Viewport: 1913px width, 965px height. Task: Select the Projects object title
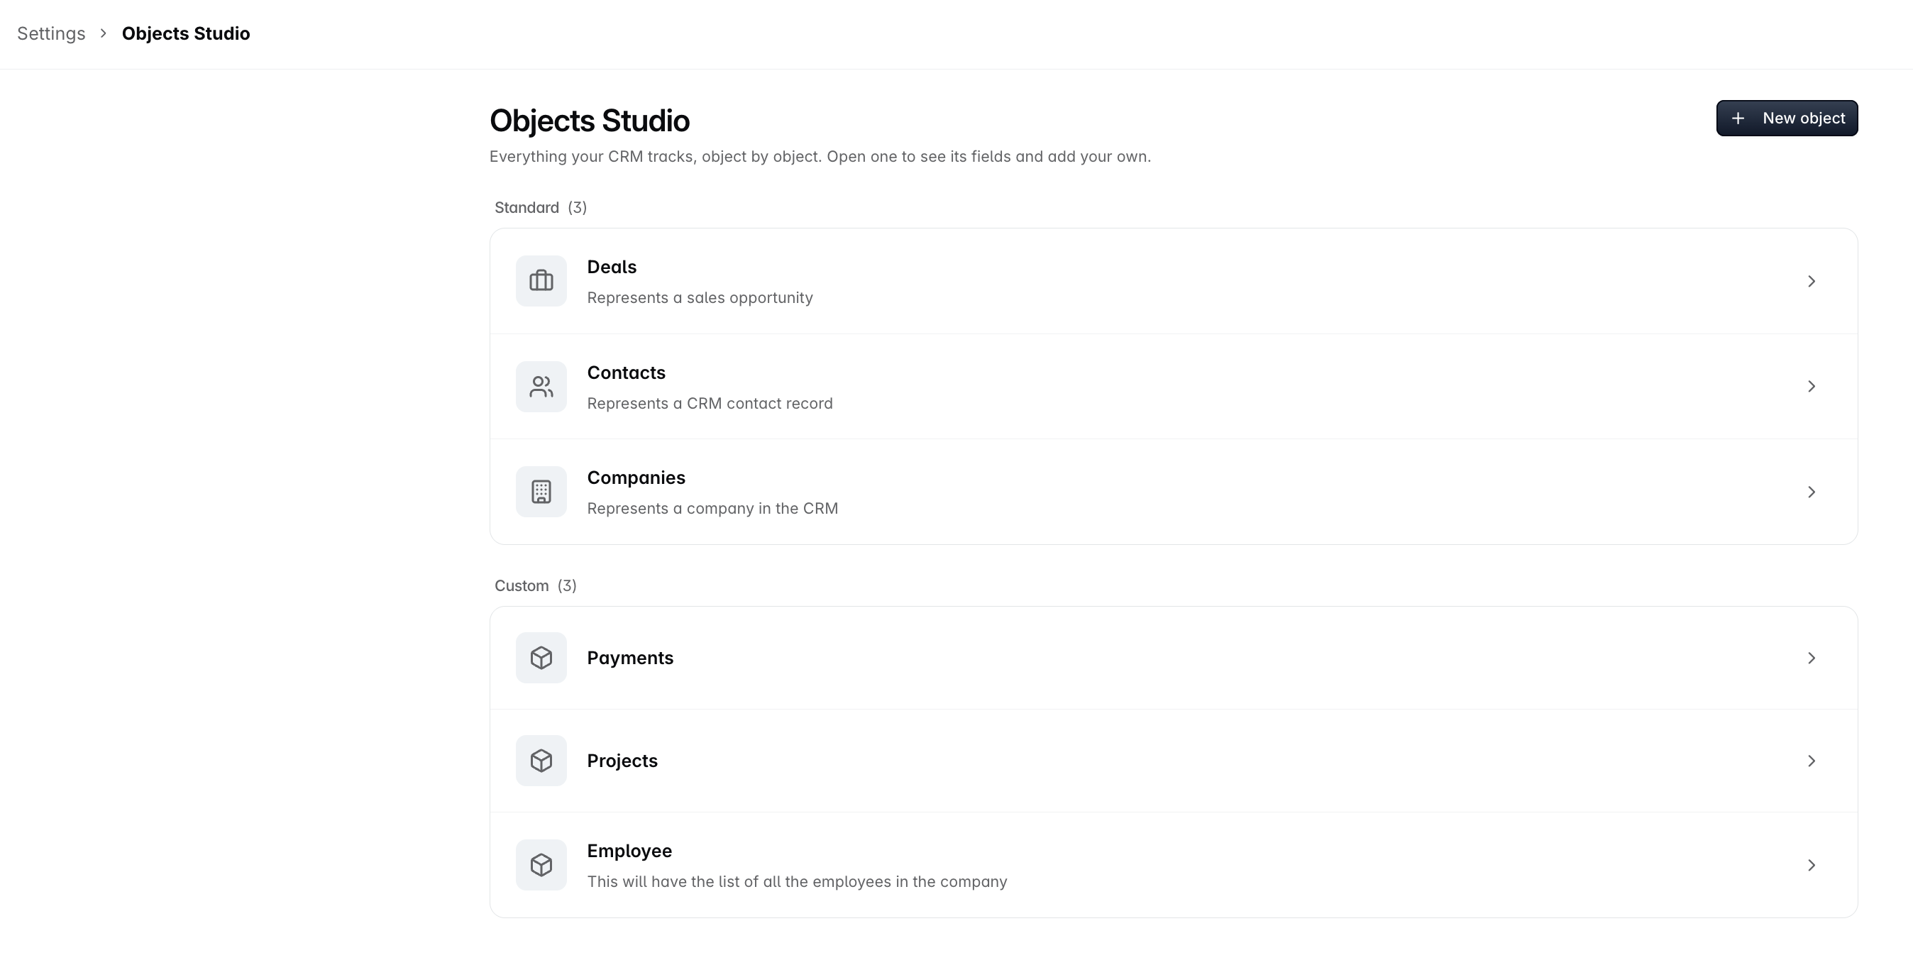pyautogui.click(x=622, y=761)
